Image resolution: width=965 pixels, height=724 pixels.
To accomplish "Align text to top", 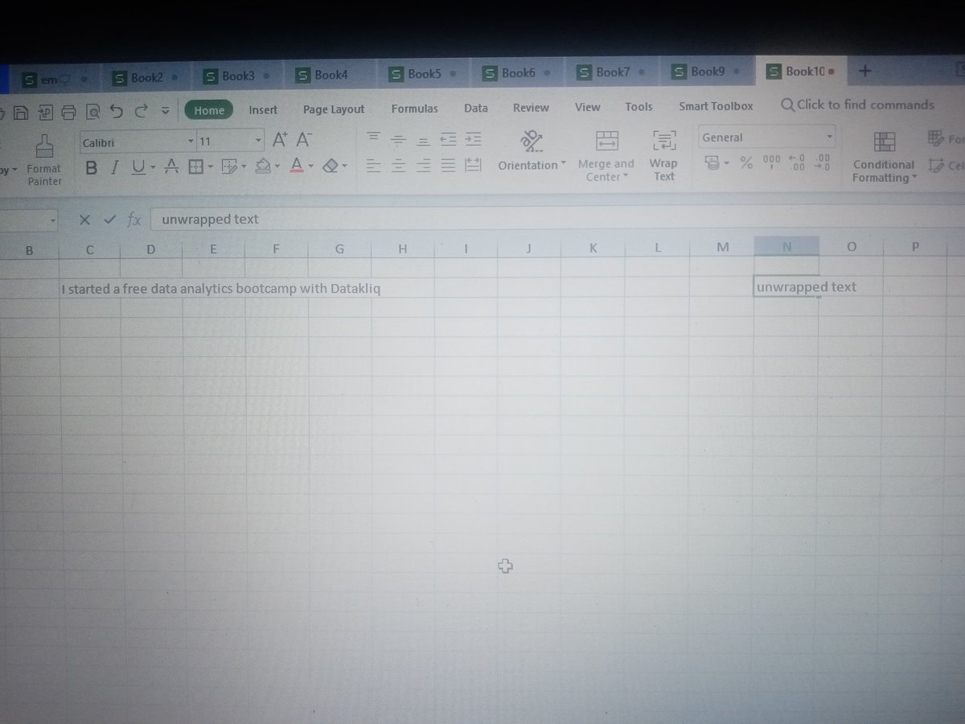I will [373, 138].
